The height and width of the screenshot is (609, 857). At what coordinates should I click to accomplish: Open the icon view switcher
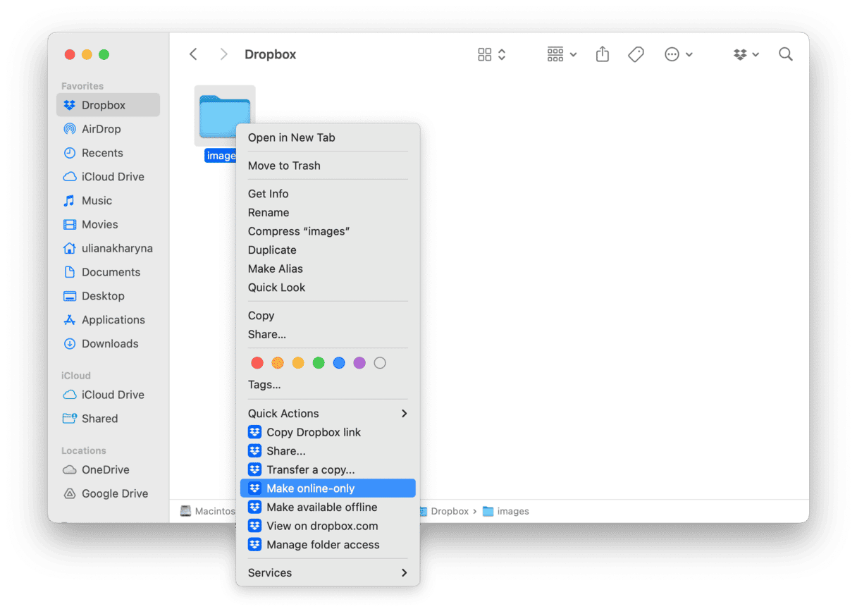492,54
